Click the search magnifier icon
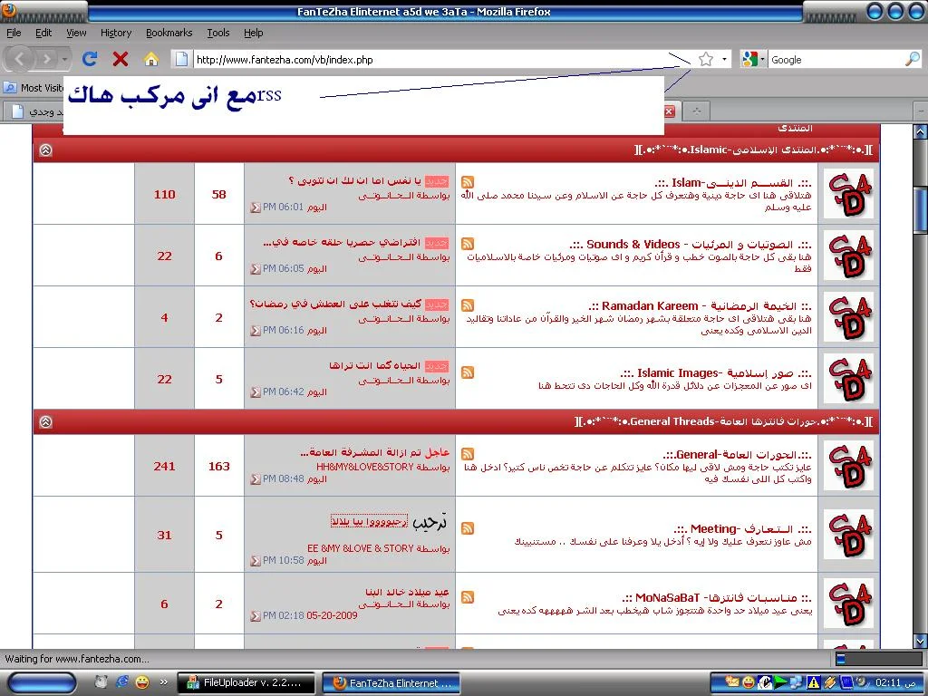The width and height of the screenshot is (928, 696). pyautogui.click(x=912, y=59)
